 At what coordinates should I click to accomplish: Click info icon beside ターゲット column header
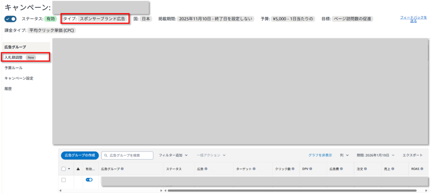[255, 169]
